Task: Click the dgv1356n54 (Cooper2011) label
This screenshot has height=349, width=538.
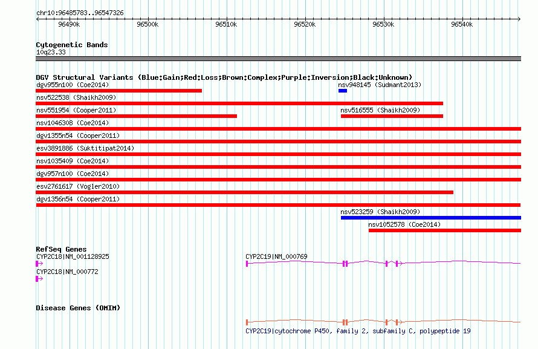Action: 78,199
